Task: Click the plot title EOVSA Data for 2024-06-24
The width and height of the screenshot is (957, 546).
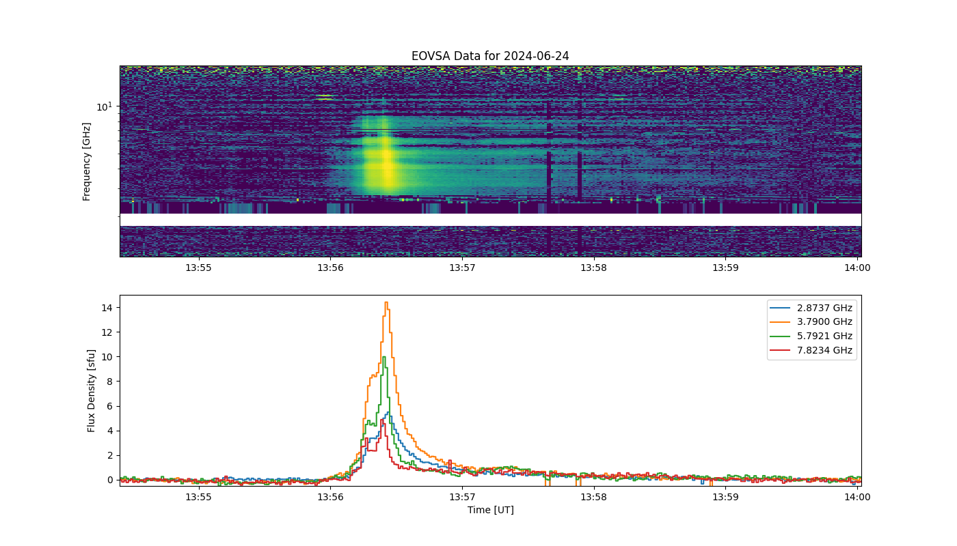Action: pos(490,56)
